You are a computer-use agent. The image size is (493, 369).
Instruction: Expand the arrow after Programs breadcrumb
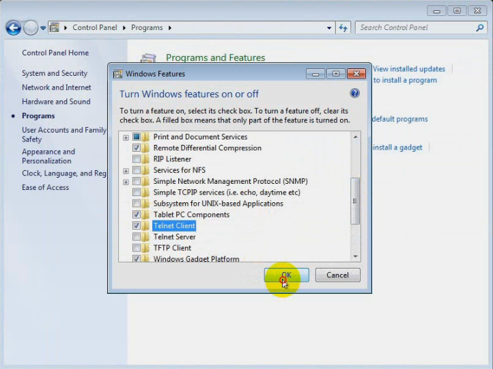[x=170, y=28]
